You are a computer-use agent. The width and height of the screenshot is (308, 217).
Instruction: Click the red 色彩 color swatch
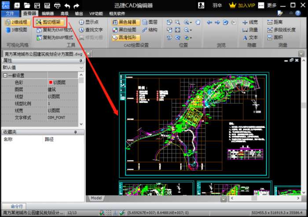tap(51, 82)
